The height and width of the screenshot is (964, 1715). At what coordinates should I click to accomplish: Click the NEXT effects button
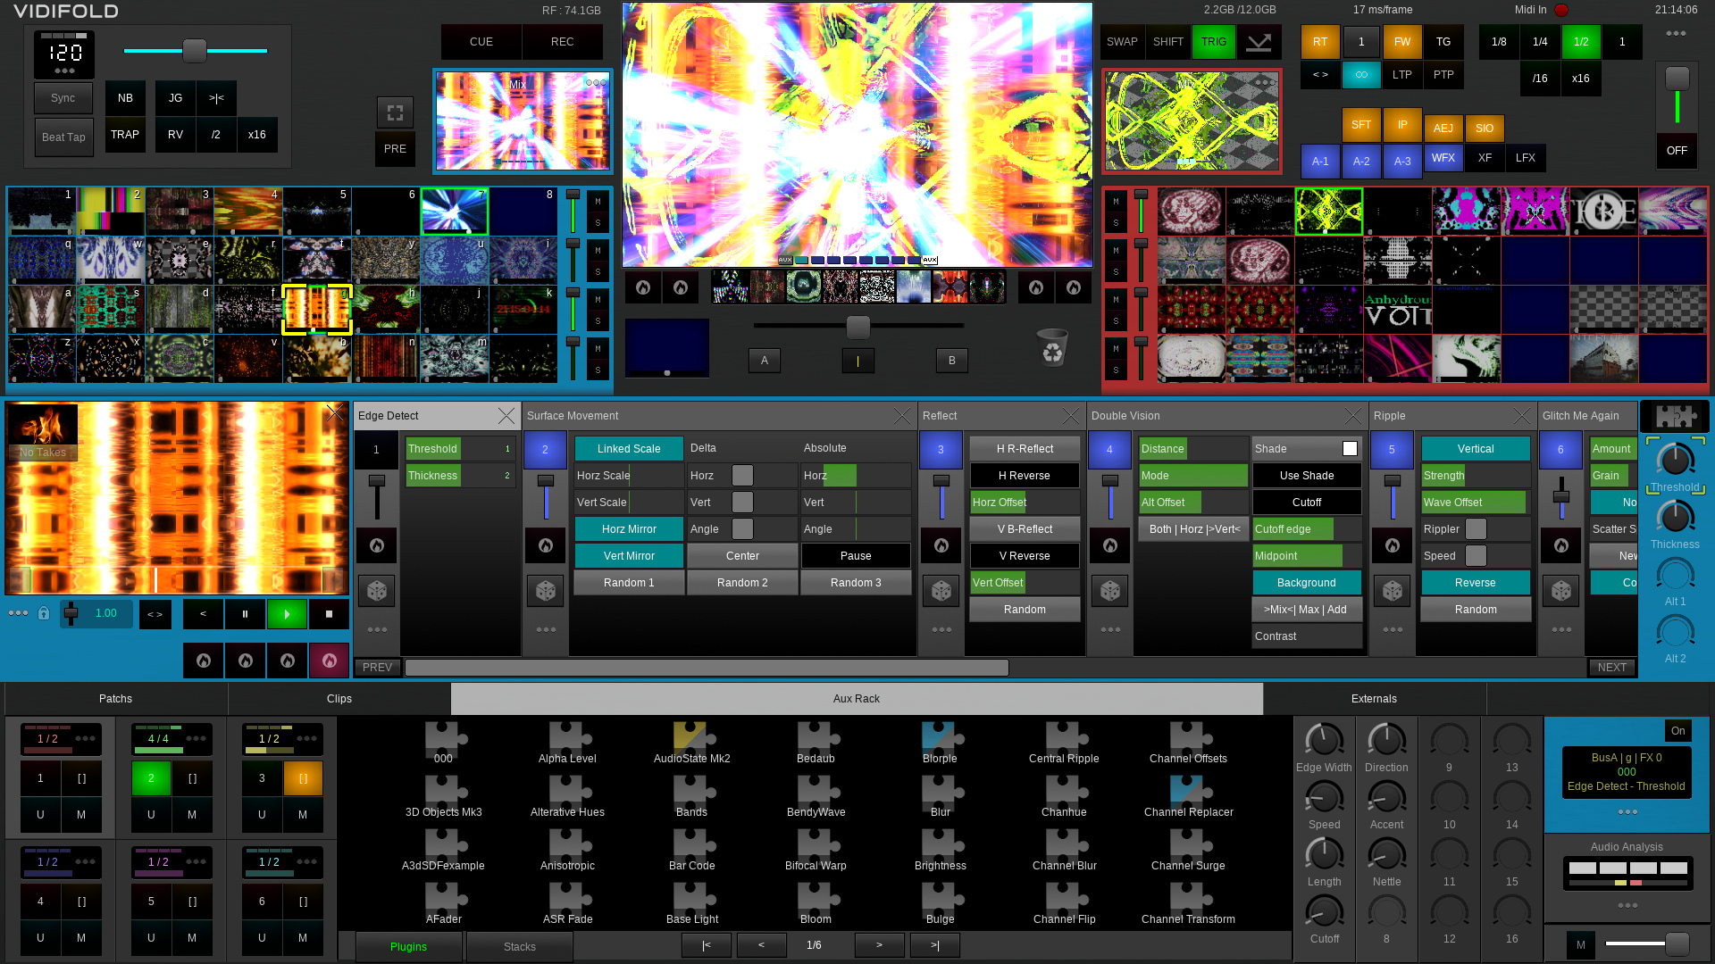click(1612, 668)
